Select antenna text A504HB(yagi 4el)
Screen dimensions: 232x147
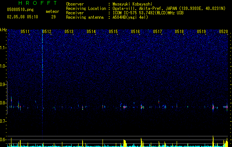[130, 17]
